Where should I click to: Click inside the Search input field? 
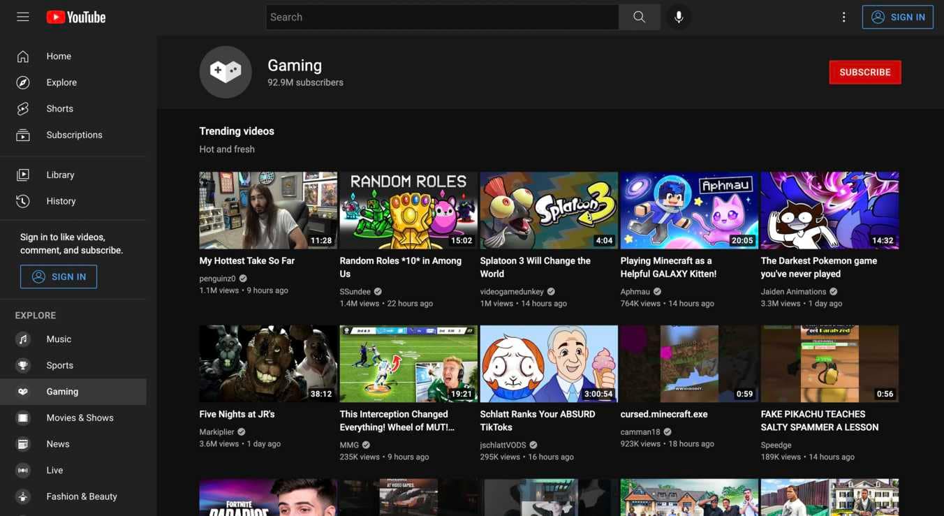pos(440,16)
